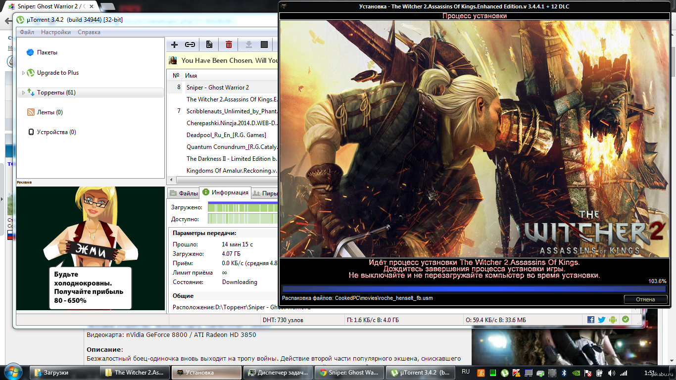Select The Darkness II - Limited Edition row

pos(223,159)
